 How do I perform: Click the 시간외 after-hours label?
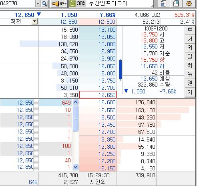coord(98,182)
